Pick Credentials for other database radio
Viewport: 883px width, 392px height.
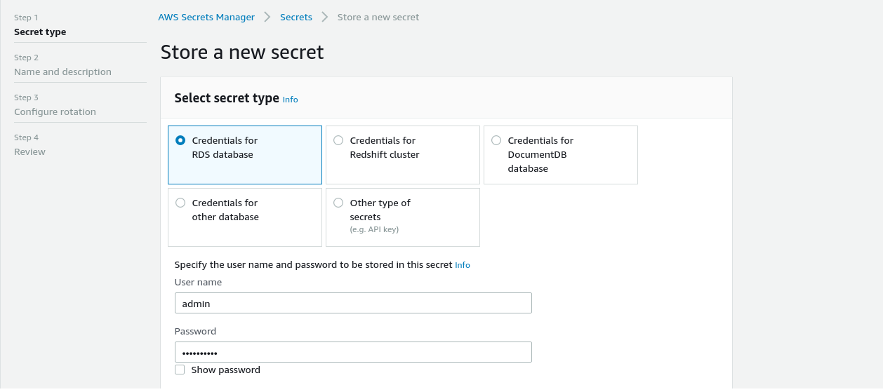tap(245, 217)
